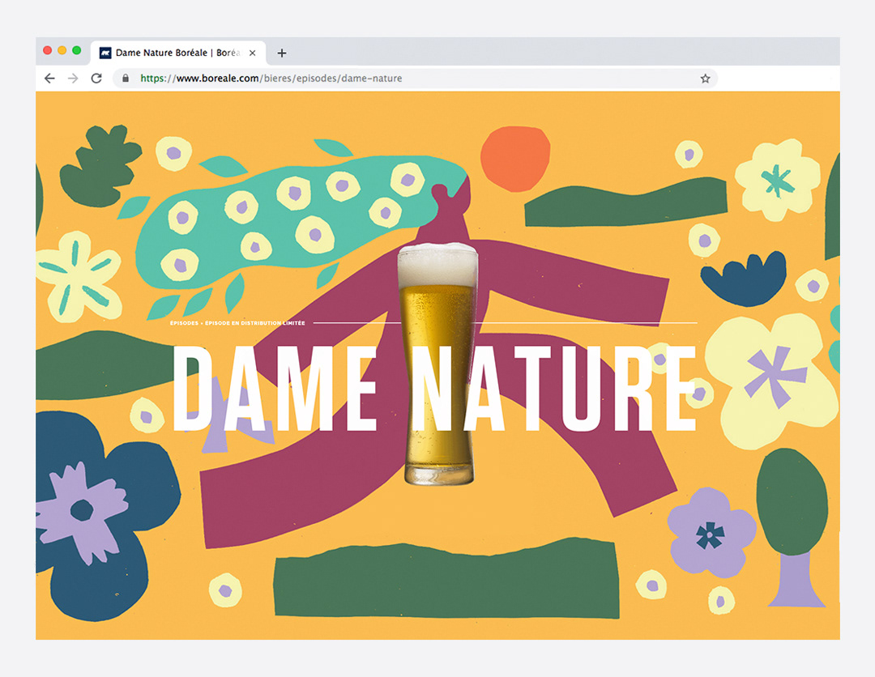
Task: Click the ÉPISODES breadcrumb link
Action: point(184,323)
